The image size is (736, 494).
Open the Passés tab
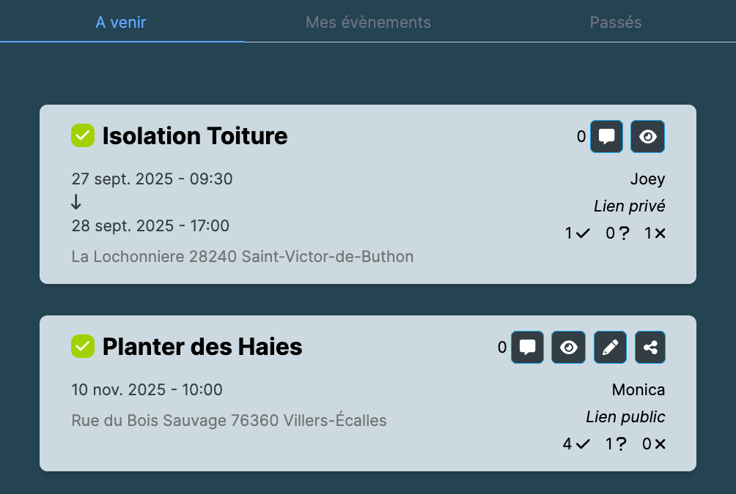[616, 22]
